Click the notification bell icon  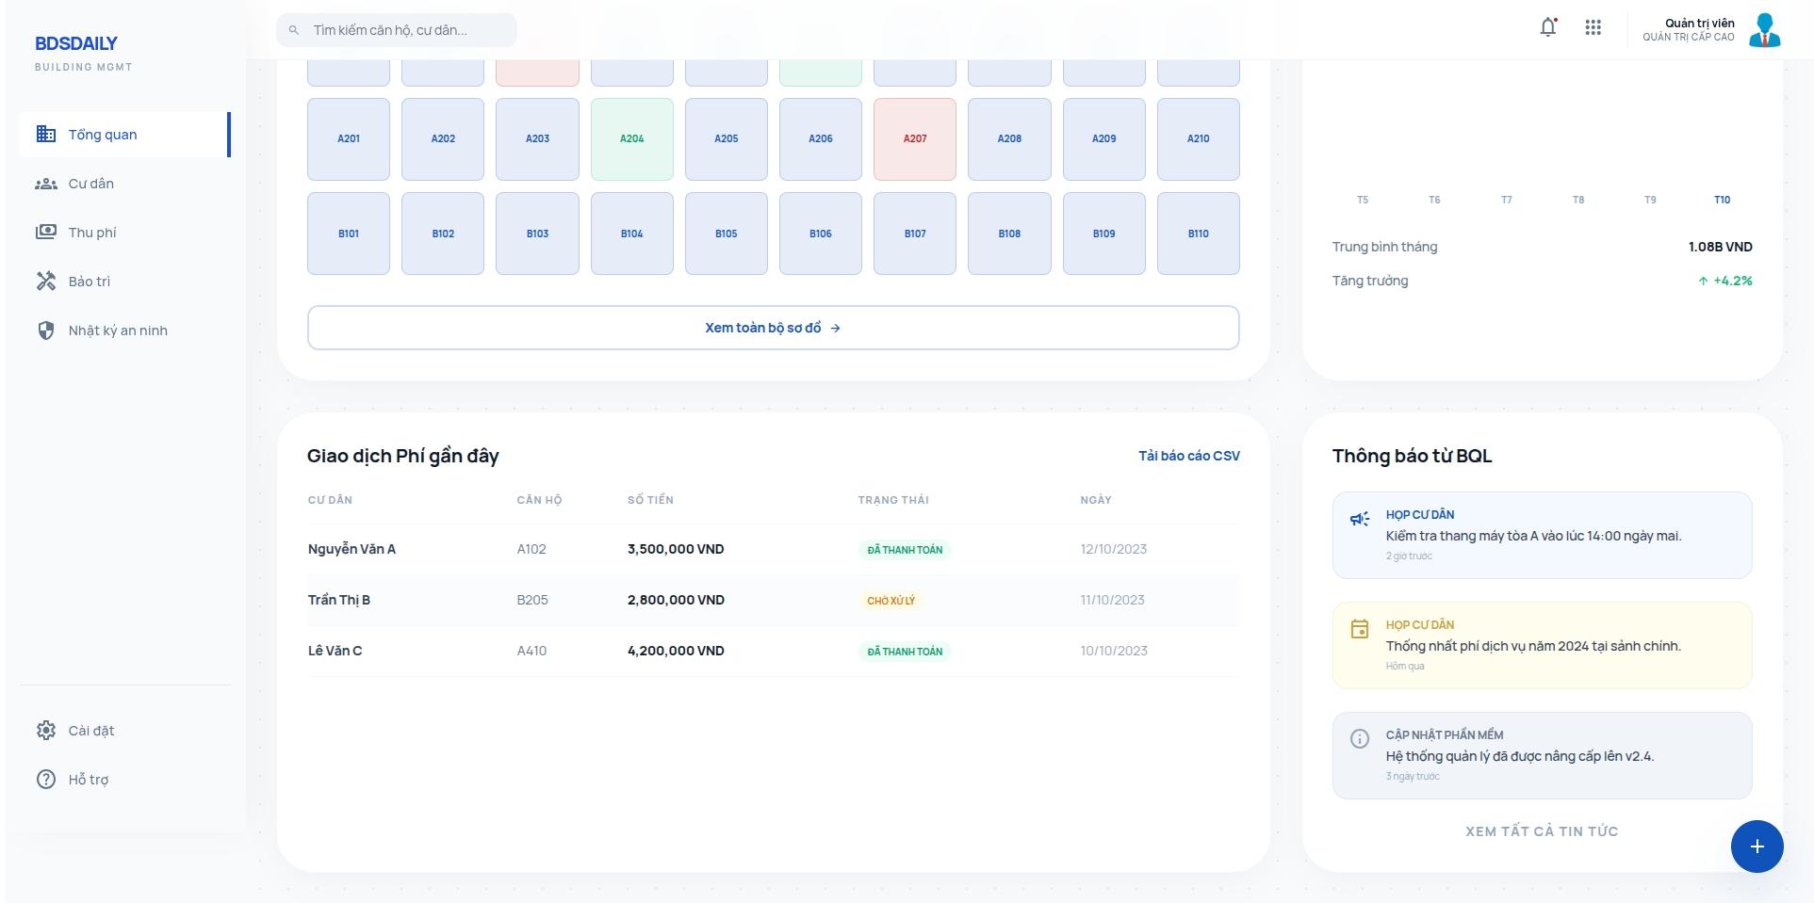pyautogui.click(x=1547, y=28)
